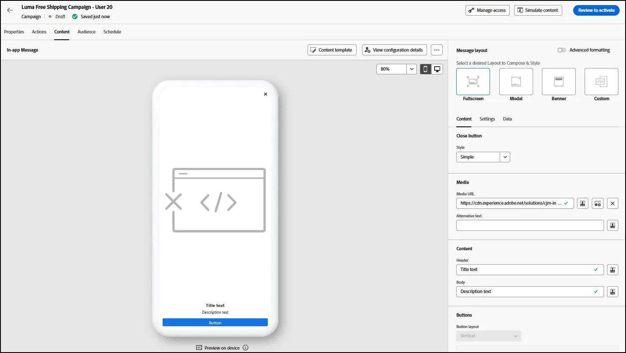Viewport: 626px width, 353px height.
Task: Open the Vertical button layout dropdown
Action: tap(489, 336)
